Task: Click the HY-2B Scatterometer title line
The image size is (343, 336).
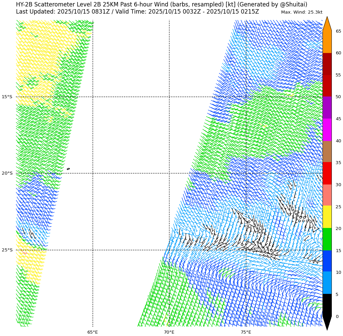Action: pos(161,4)
